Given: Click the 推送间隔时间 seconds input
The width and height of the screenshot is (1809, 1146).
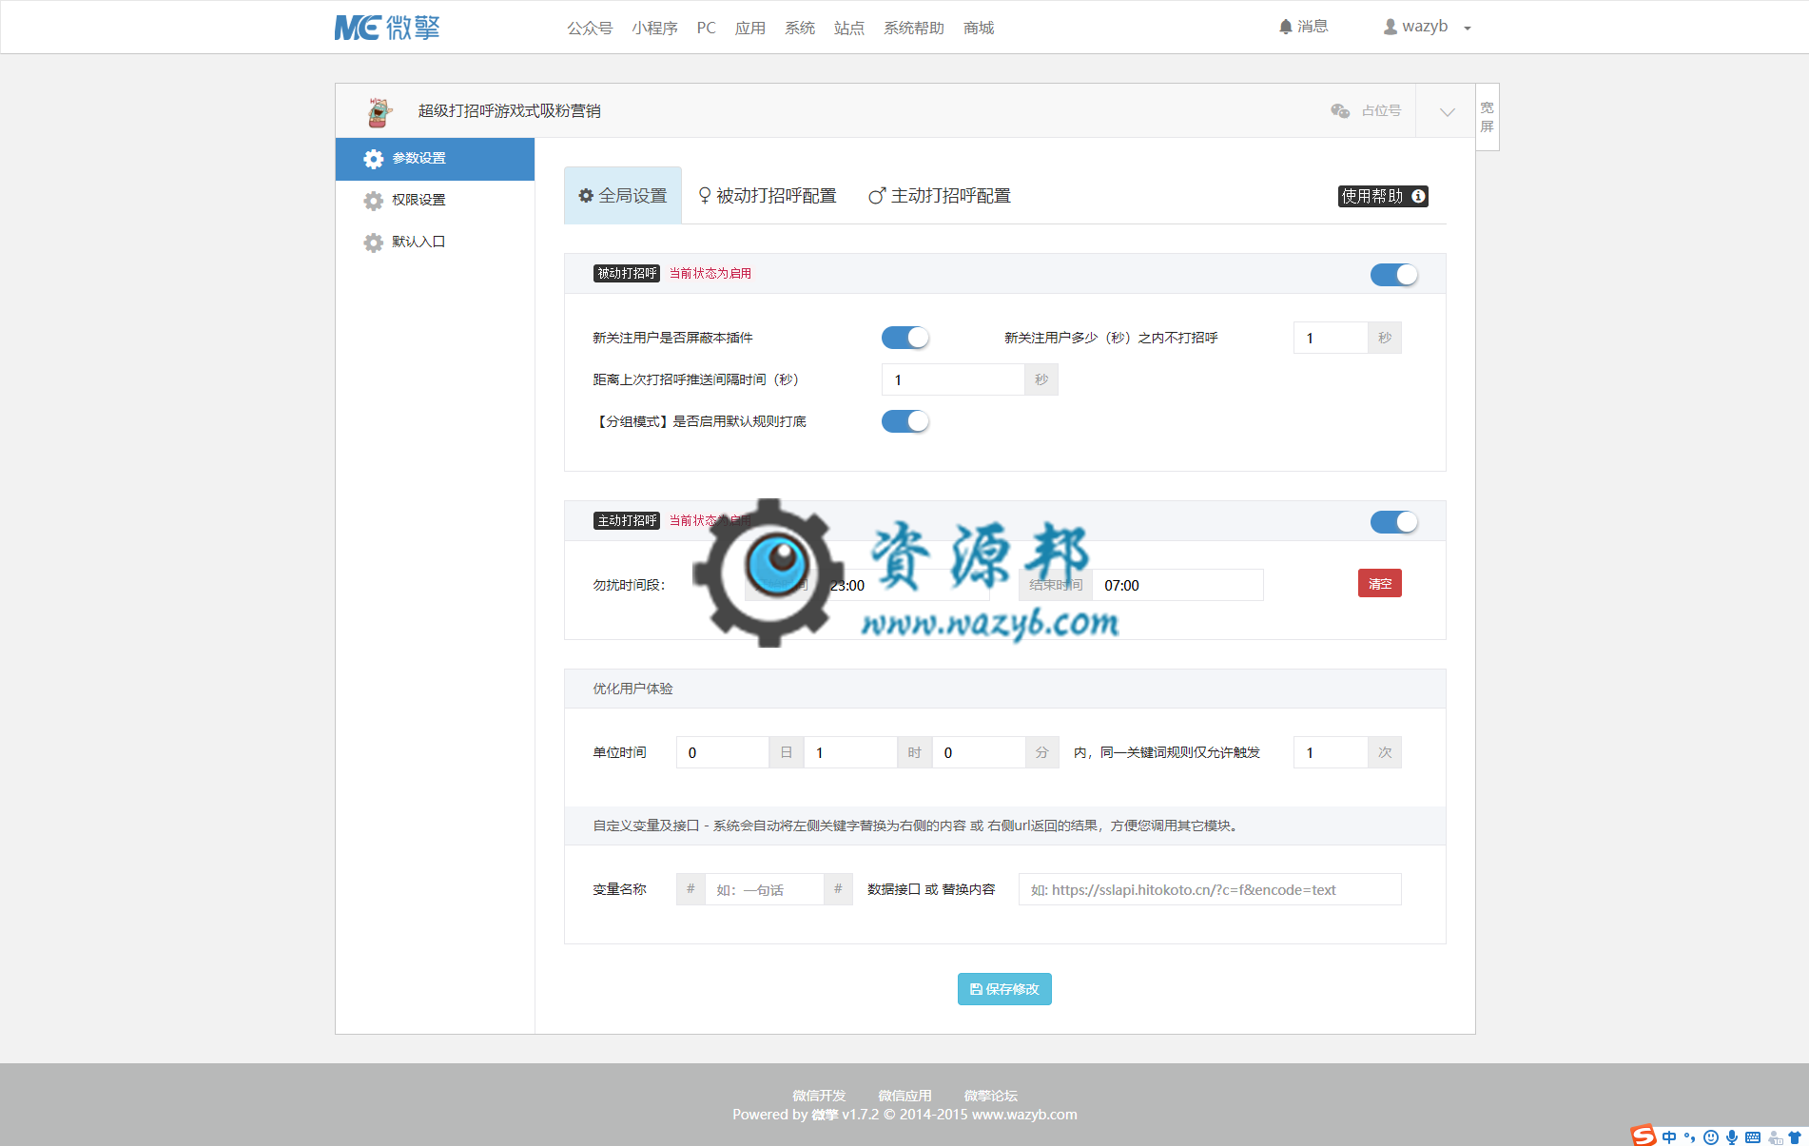Looking at the screenshot, I should click(953, 379).
